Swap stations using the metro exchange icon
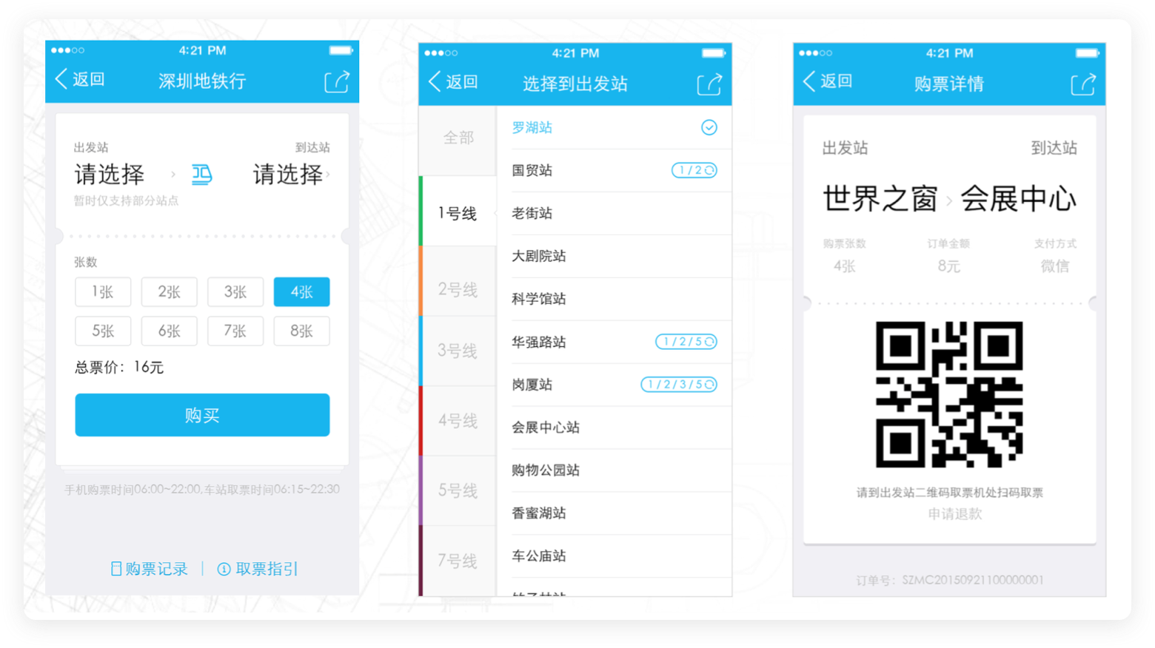The image size is (1155, 648). pos(202,175)
